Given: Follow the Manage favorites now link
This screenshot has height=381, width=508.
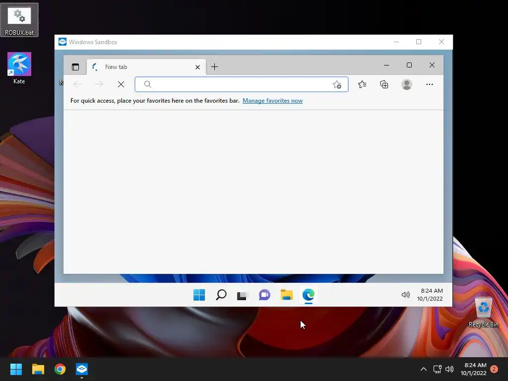Looking at the screenshot, I should tap(272, 101).
